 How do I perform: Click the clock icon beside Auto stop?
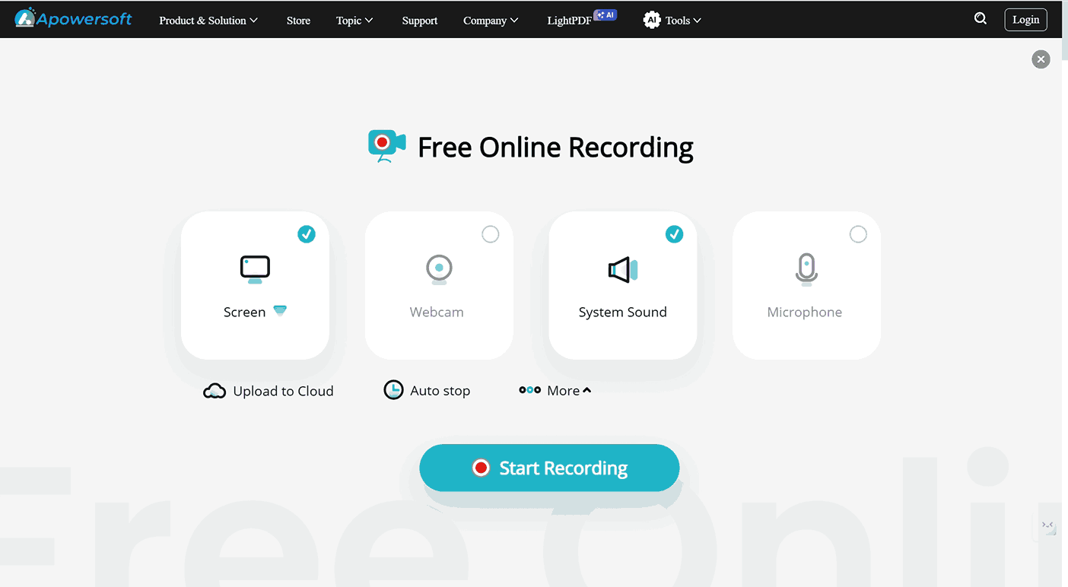click(x=393, y=390)
